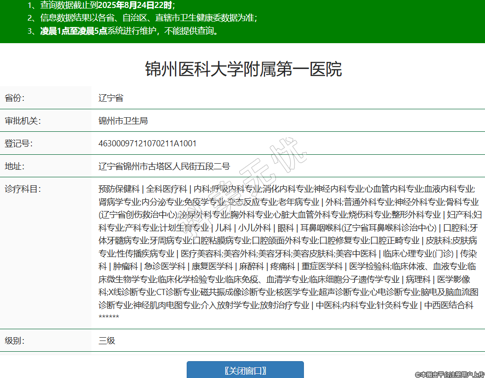Select the 地址 row label
This screenshot has height=378, width=485.
15,166
